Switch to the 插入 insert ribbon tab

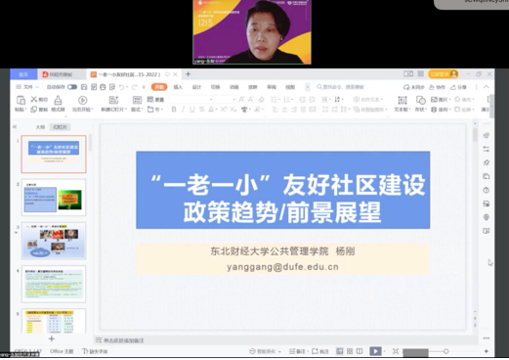(178, 87)
